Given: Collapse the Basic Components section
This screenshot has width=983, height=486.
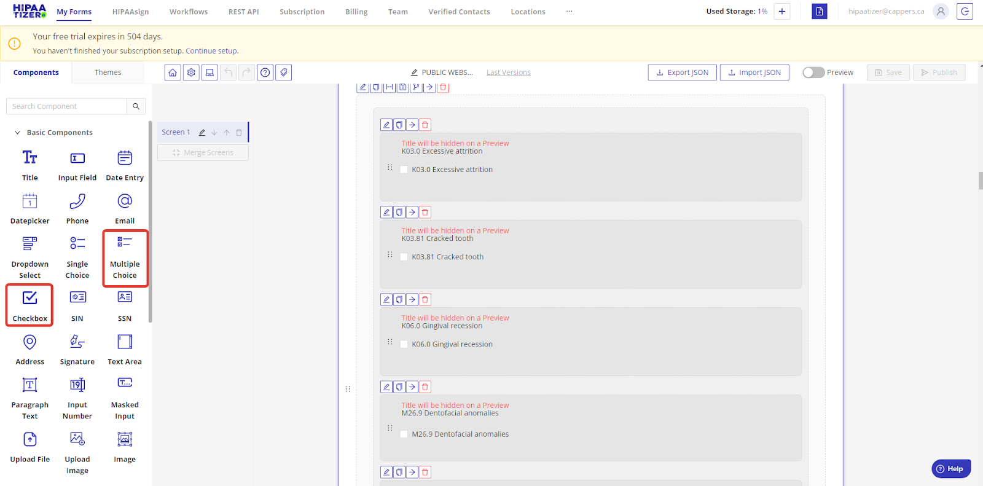Looking at the screenshot, I should click(x=18, y=133).
